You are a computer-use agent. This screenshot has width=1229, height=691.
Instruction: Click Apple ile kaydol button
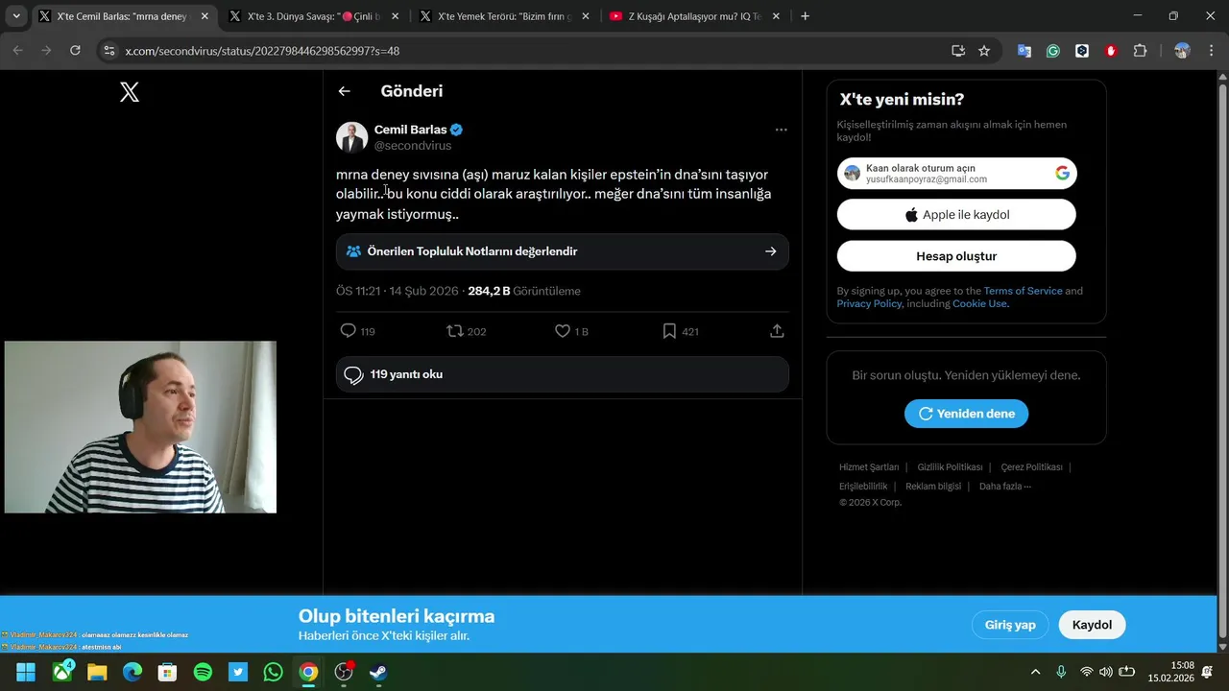(x=956, y=215)
